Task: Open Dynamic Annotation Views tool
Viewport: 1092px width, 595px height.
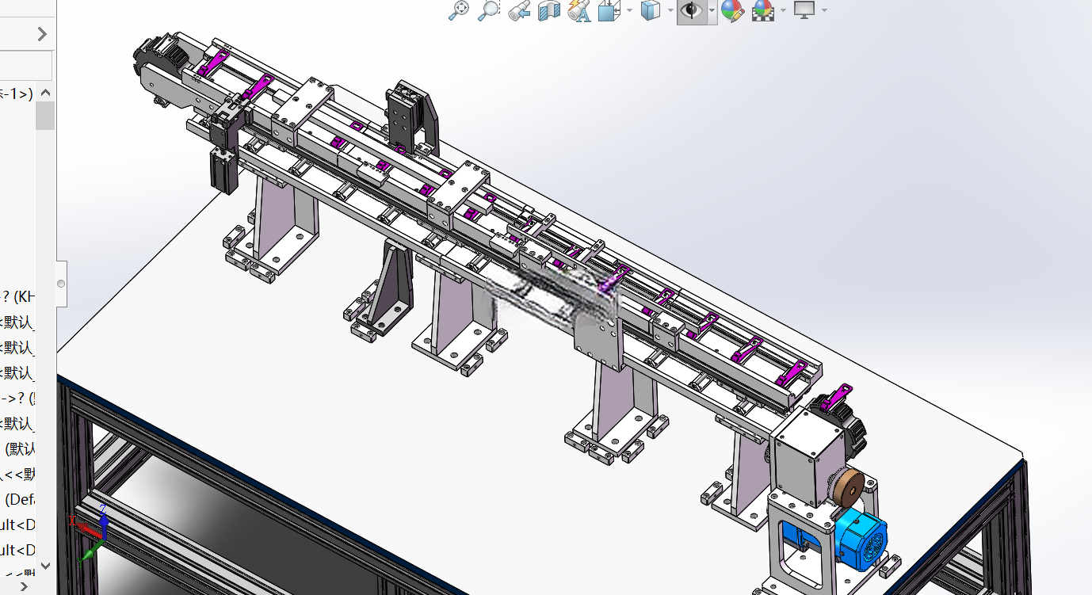Action: [579, 10]
